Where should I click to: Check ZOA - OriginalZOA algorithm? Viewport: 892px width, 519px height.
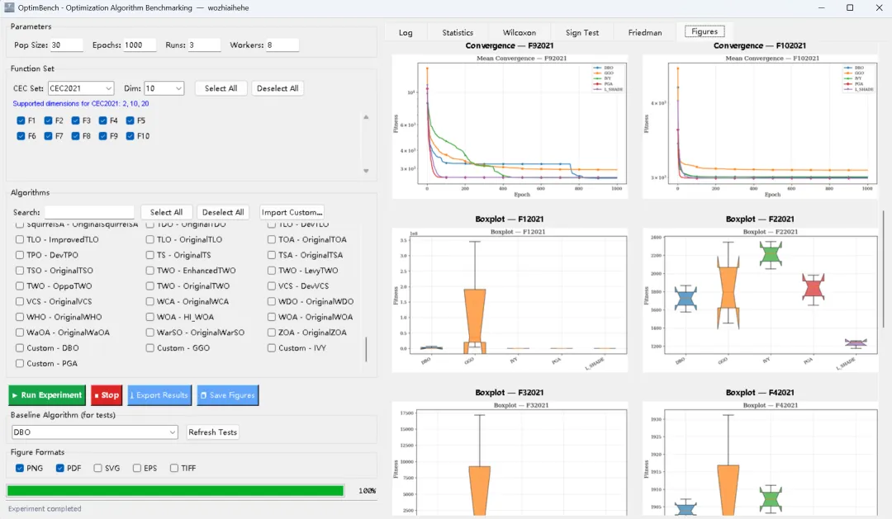coord(272,333)
